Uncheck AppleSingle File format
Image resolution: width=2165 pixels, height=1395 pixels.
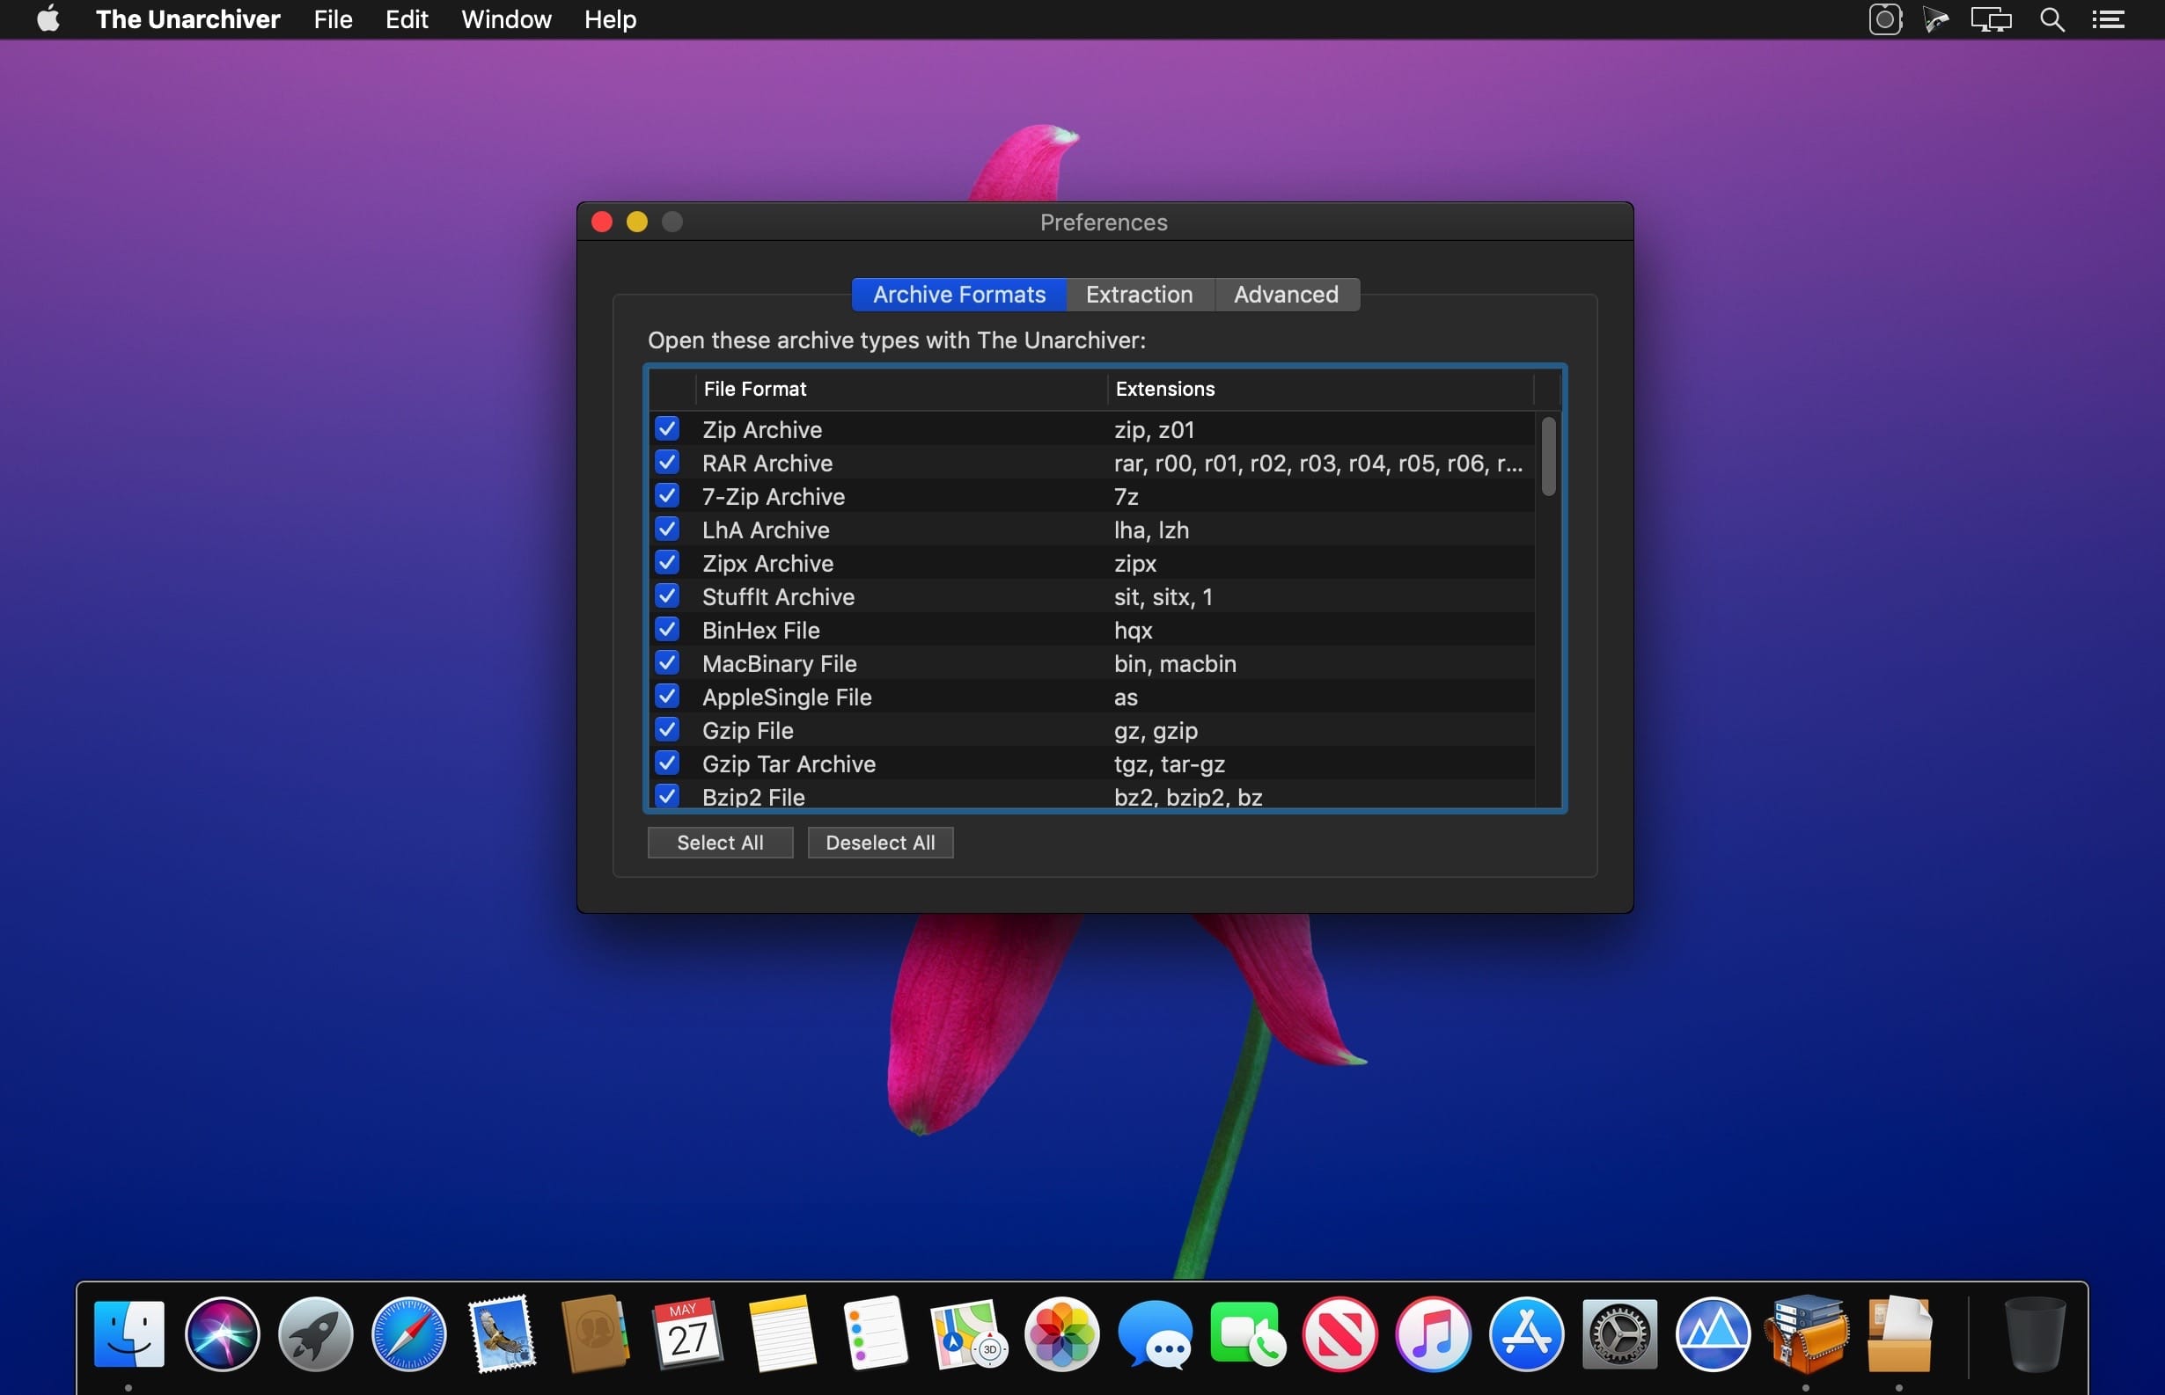(667, 697)
